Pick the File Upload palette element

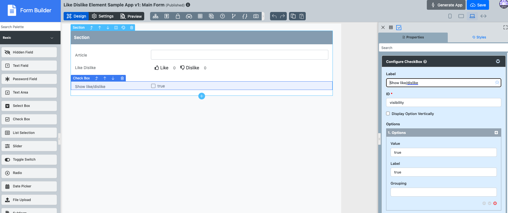click(x=29, y=200)
